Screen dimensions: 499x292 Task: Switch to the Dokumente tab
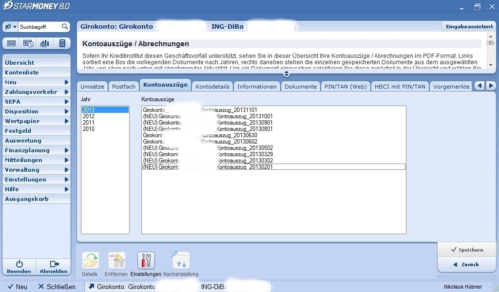[300, 87]
